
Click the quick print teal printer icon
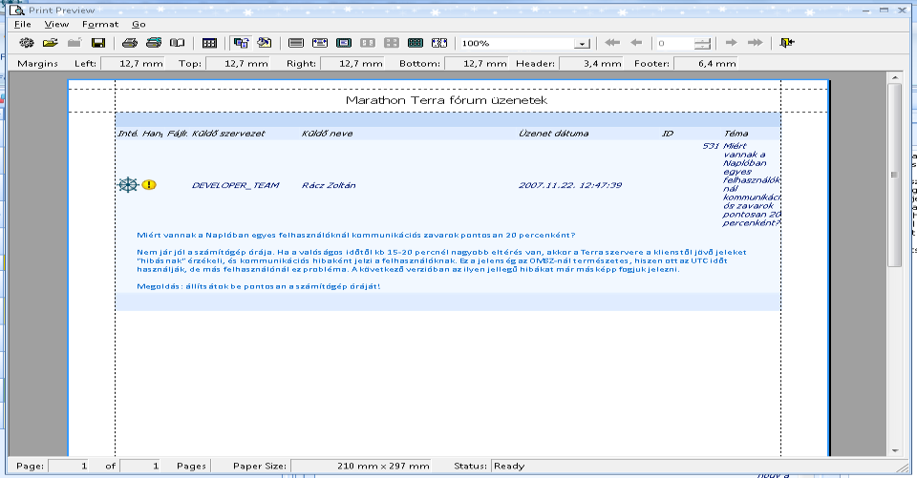point(153,43)
